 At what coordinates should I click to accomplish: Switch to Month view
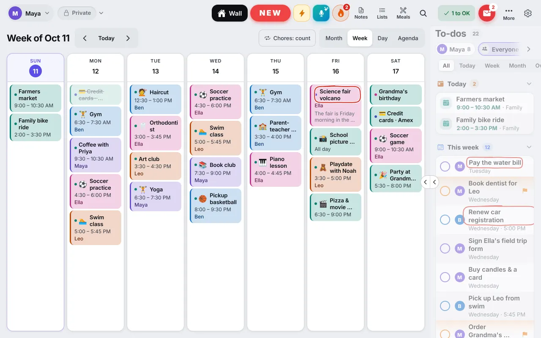tap(334, 38)
